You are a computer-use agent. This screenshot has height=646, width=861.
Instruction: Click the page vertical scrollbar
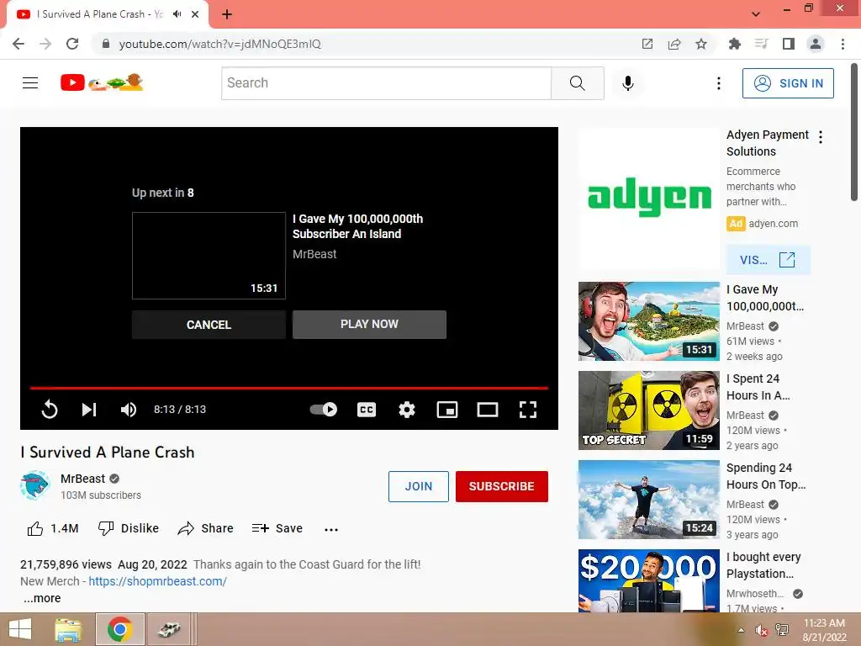click(x=854, y=133)
